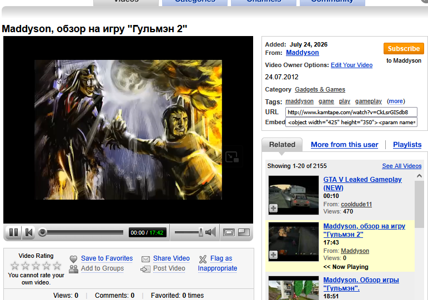This screenshot has width=428, height=300.
Task: Add GTA V video to quicklist plus icon
Action: pyautogui.click(x=273, y=209)
